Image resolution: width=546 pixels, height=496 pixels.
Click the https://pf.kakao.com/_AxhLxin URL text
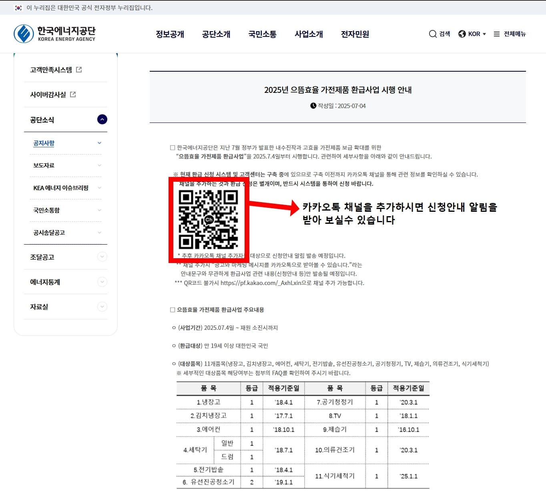(x=261, y=283)
